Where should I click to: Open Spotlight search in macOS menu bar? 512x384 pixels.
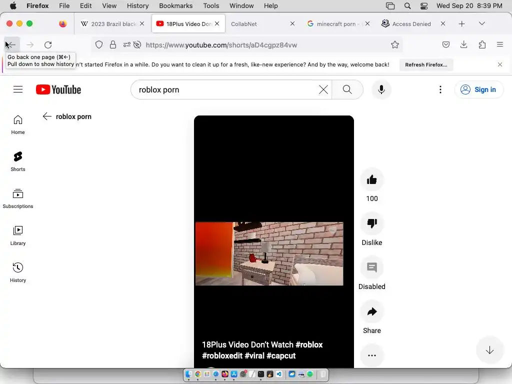407,6
